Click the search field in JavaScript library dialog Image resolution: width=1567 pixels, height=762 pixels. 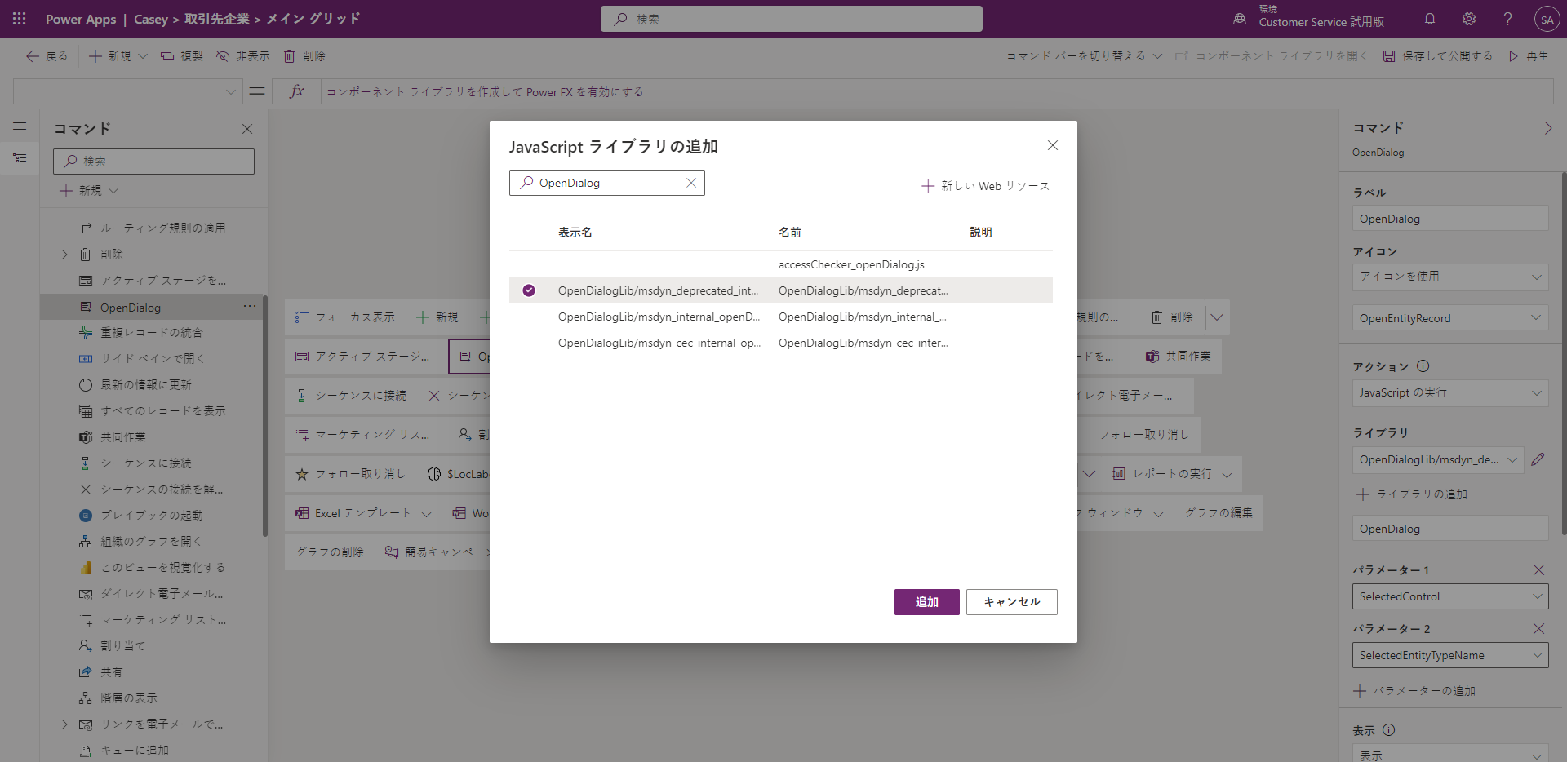[606, 183]
